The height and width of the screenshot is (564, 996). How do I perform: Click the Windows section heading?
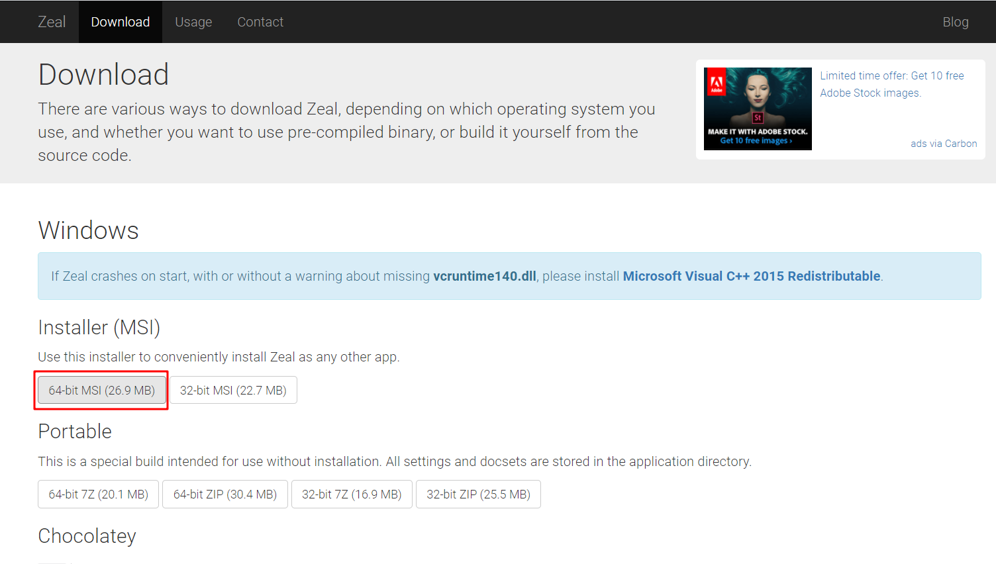pyautogui.click(x=88, y=230)
